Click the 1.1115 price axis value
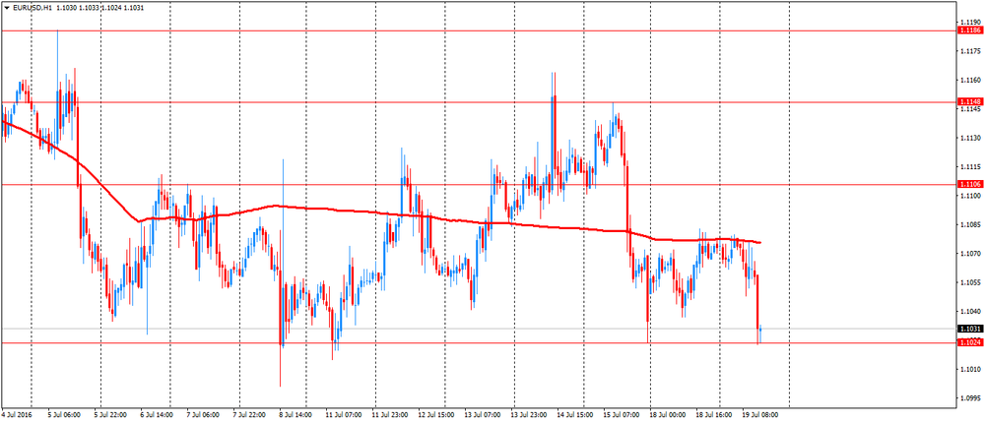985x423 pixels. coord(968,167)
